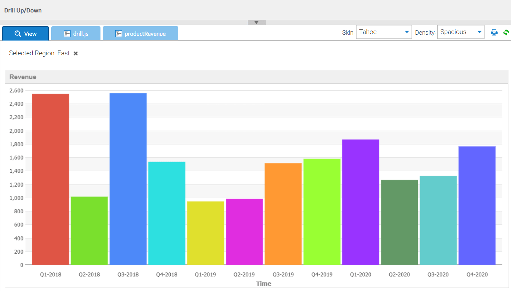Click the Selected Region: East label
This screenshot has width=511, height=291.
pos(39,53)
